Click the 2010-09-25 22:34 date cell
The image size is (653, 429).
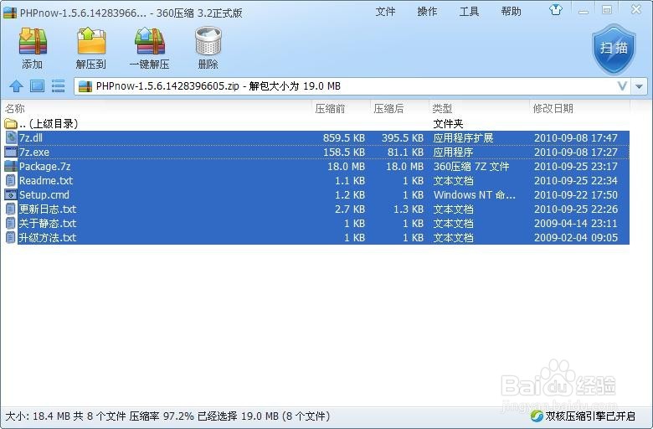click(x=576, y=180)
